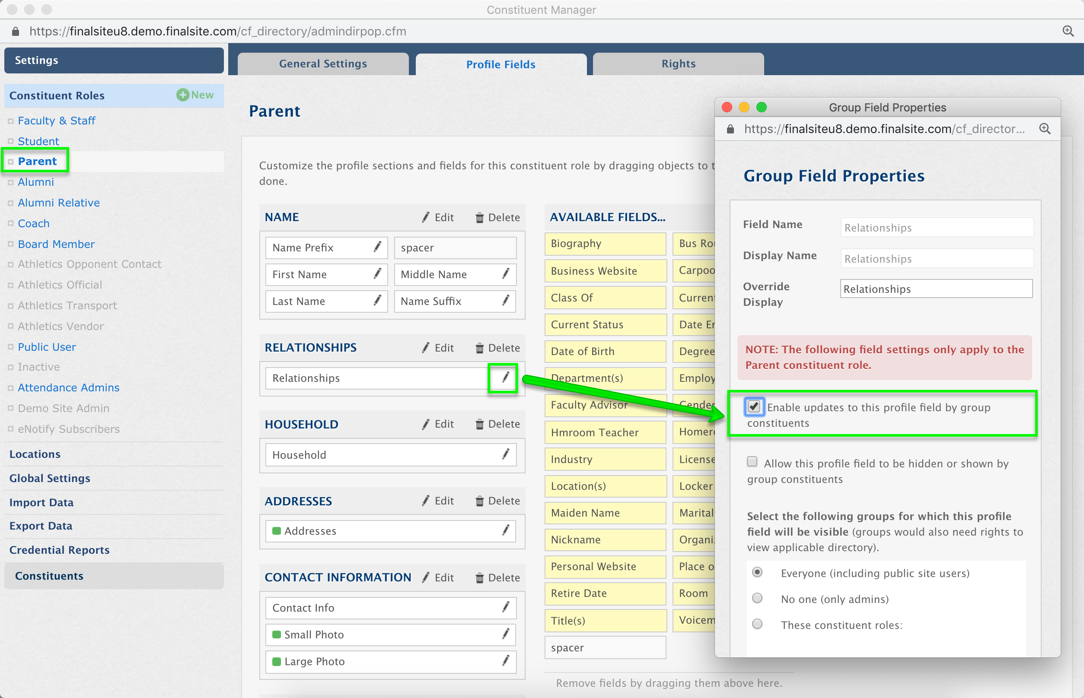Select Parent constituent role
This screenshot has width=1084, height=698.
point(37,162)
